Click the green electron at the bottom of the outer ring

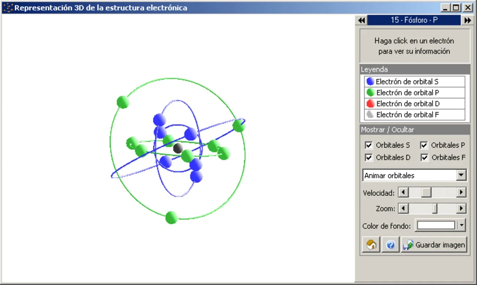pyautogui.click(x=172, y=218)
